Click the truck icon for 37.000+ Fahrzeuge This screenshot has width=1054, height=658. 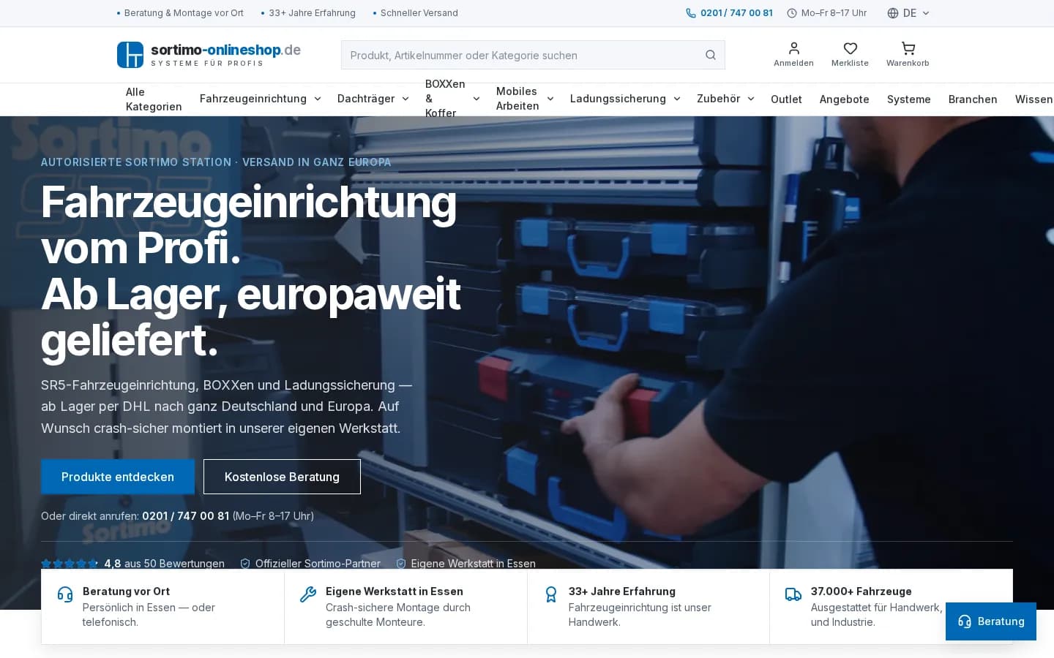[793, 594]
